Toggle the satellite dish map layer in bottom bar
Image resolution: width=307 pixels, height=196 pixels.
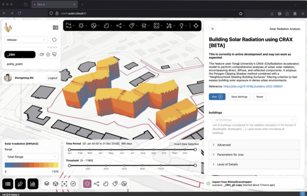[106, 184]
